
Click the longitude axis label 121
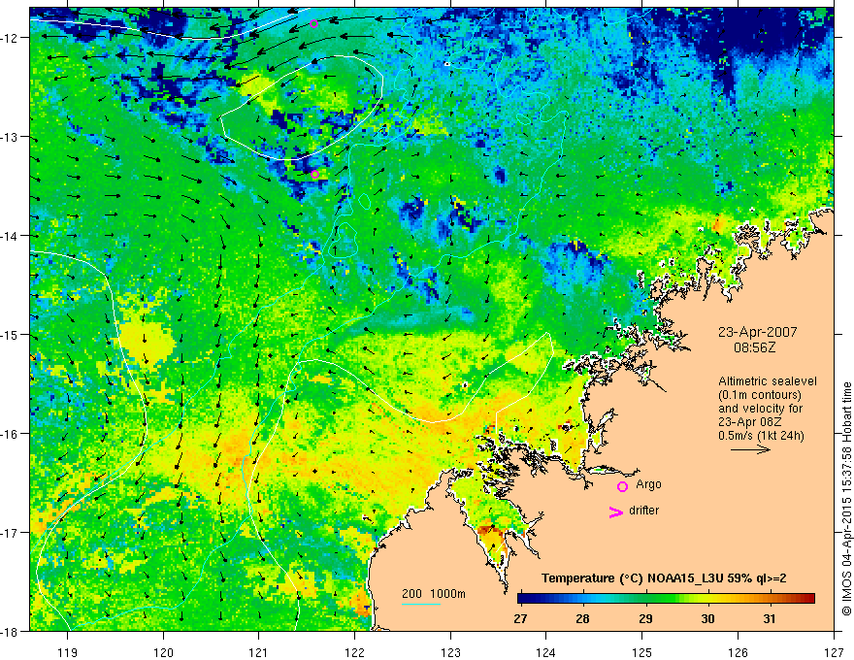coord(259,652)
